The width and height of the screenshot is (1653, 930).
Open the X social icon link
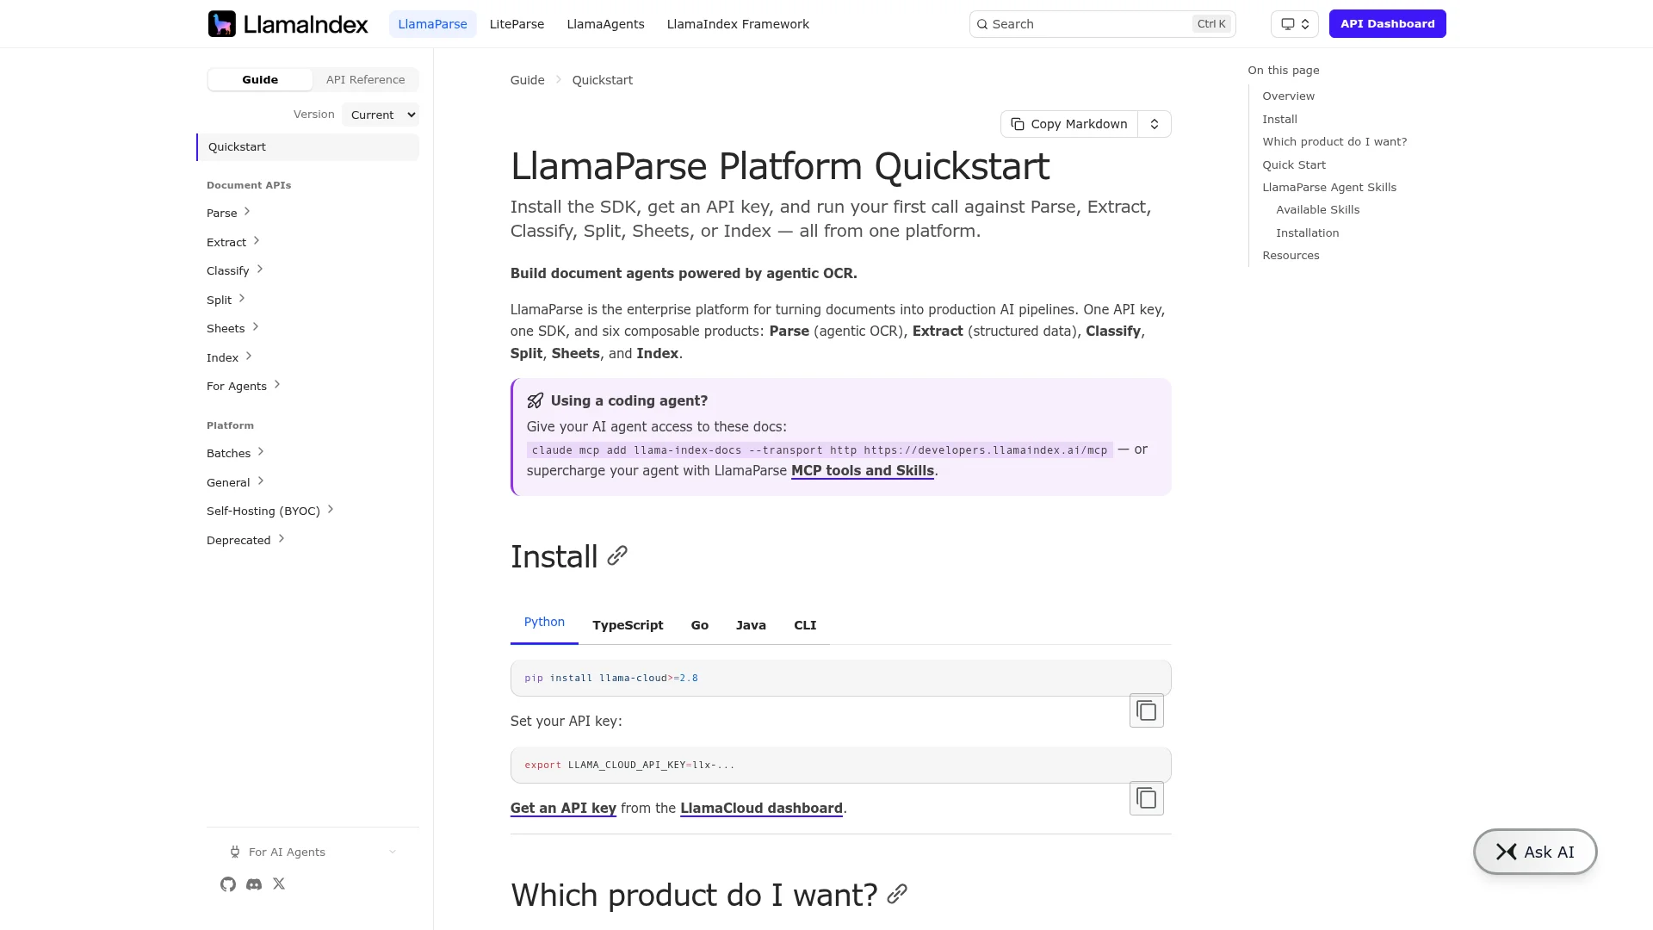tap(279, 883)
